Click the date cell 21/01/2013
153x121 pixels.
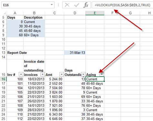34,97
